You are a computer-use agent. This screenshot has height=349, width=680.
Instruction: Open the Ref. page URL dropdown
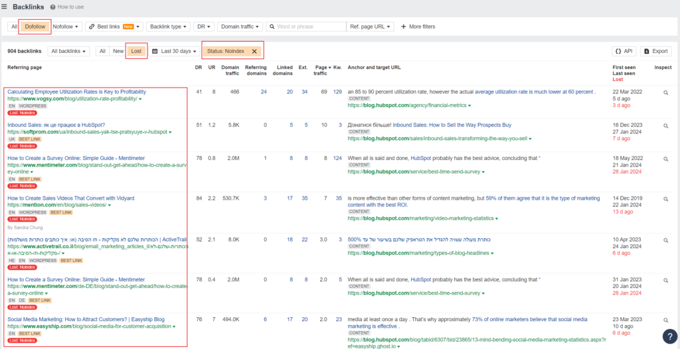(x=370, y=27)
